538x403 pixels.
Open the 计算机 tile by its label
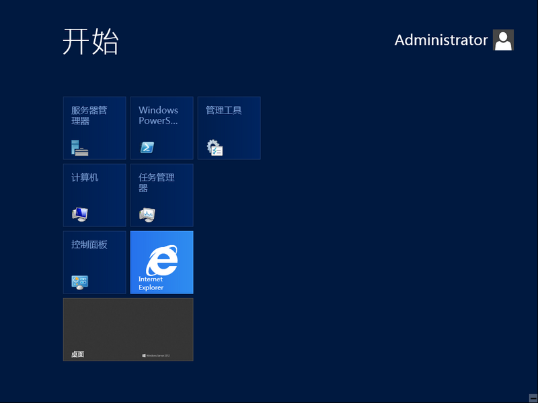pos(85,177)
